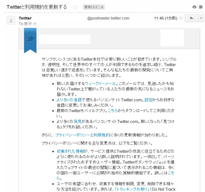This screenshot has width=205, height=192.
Task: Print this email with the printer icon
Action: coord(194,7)
